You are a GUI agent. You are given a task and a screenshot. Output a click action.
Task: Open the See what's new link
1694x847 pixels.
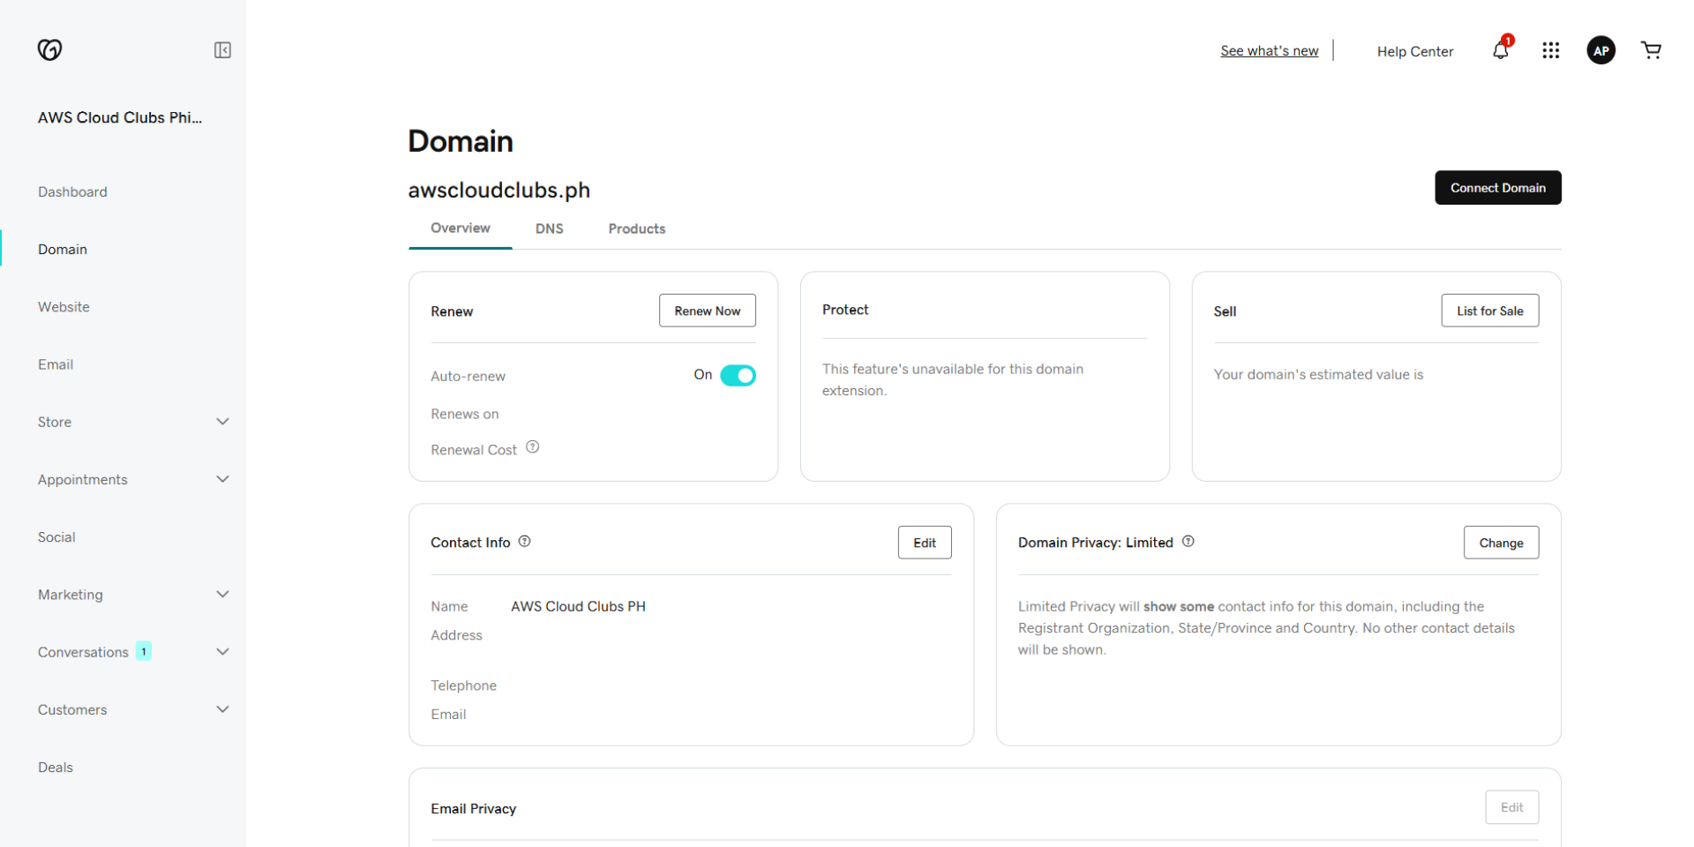pos(1269,51)
